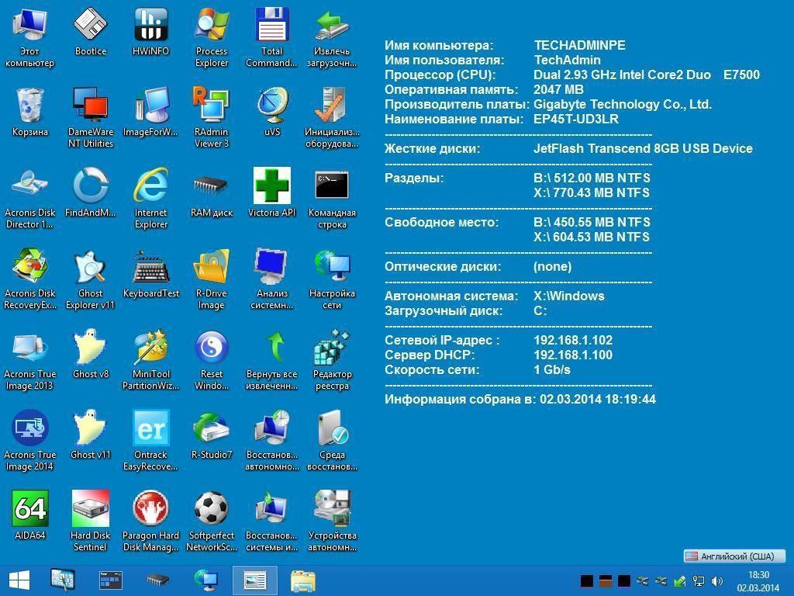Open HWiNFO hardware info

coord(150,23)
